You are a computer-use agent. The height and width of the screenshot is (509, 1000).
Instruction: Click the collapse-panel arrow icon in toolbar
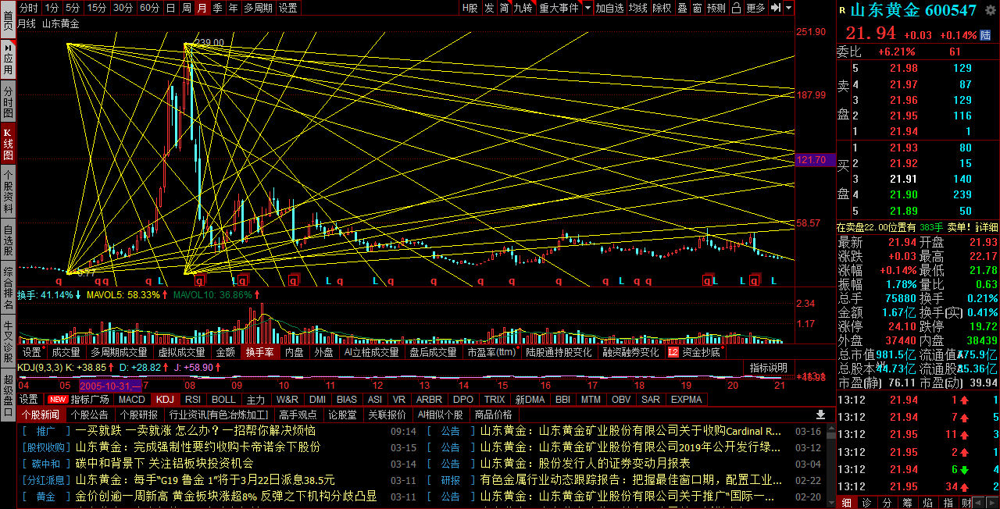775,8
